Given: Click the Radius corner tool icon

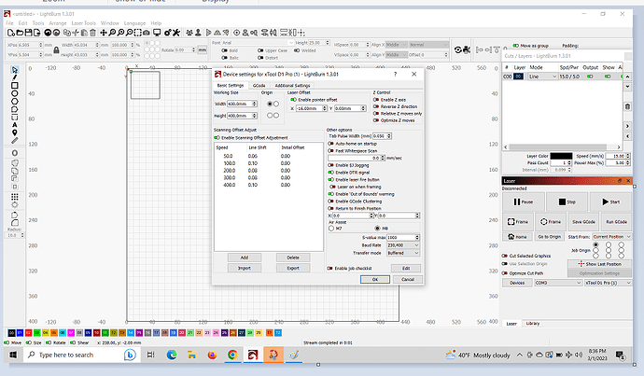Looking at the screenshot, I should [15, 222].
